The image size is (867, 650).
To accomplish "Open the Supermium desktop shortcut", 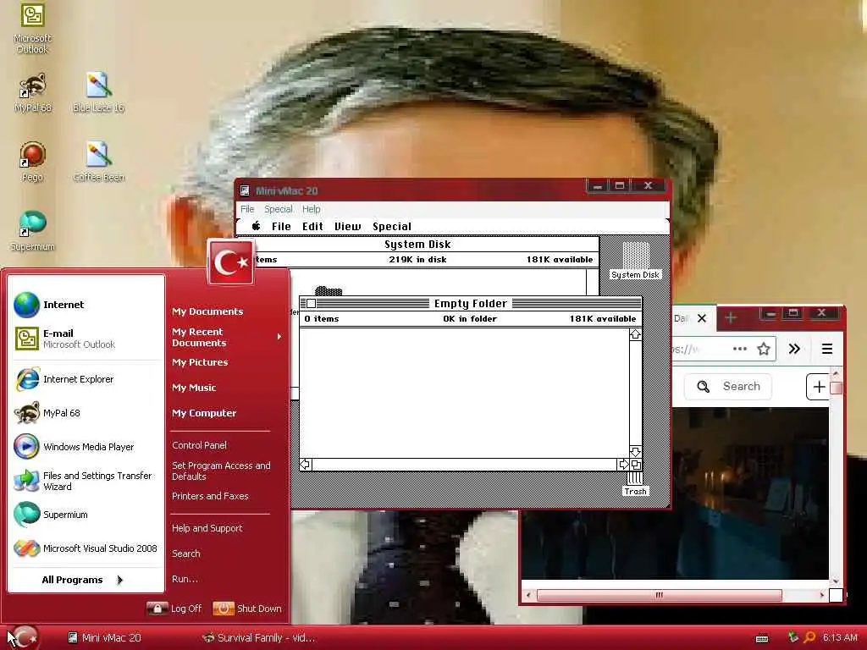I will (33, 231).
